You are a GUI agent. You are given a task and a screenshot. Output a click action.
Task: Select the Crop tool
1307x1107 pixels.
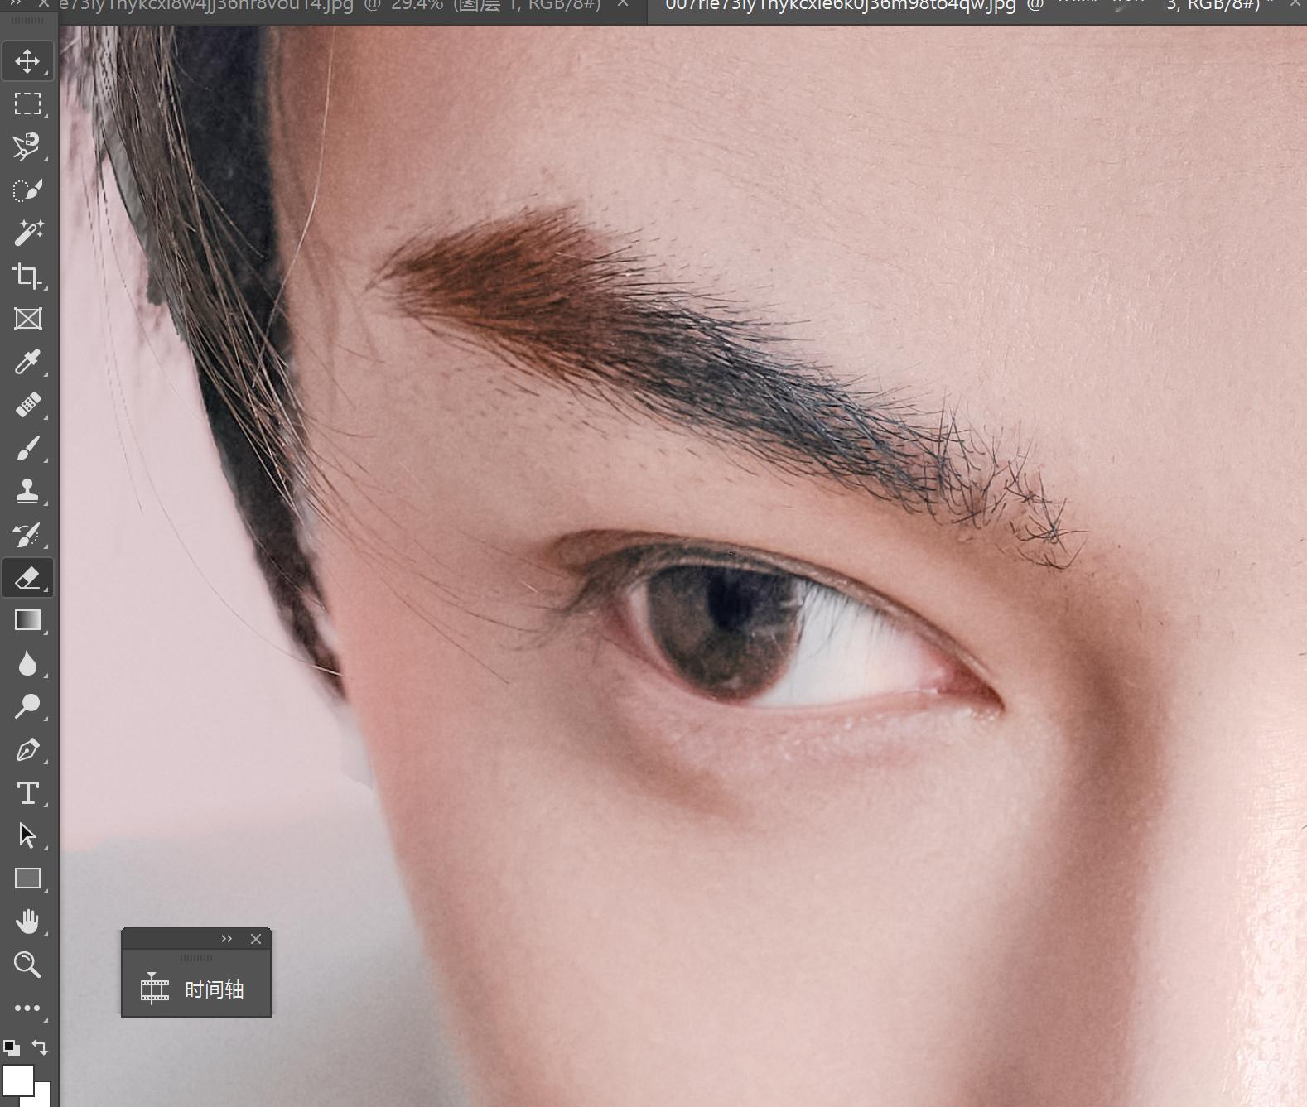[x=27, y=276]
